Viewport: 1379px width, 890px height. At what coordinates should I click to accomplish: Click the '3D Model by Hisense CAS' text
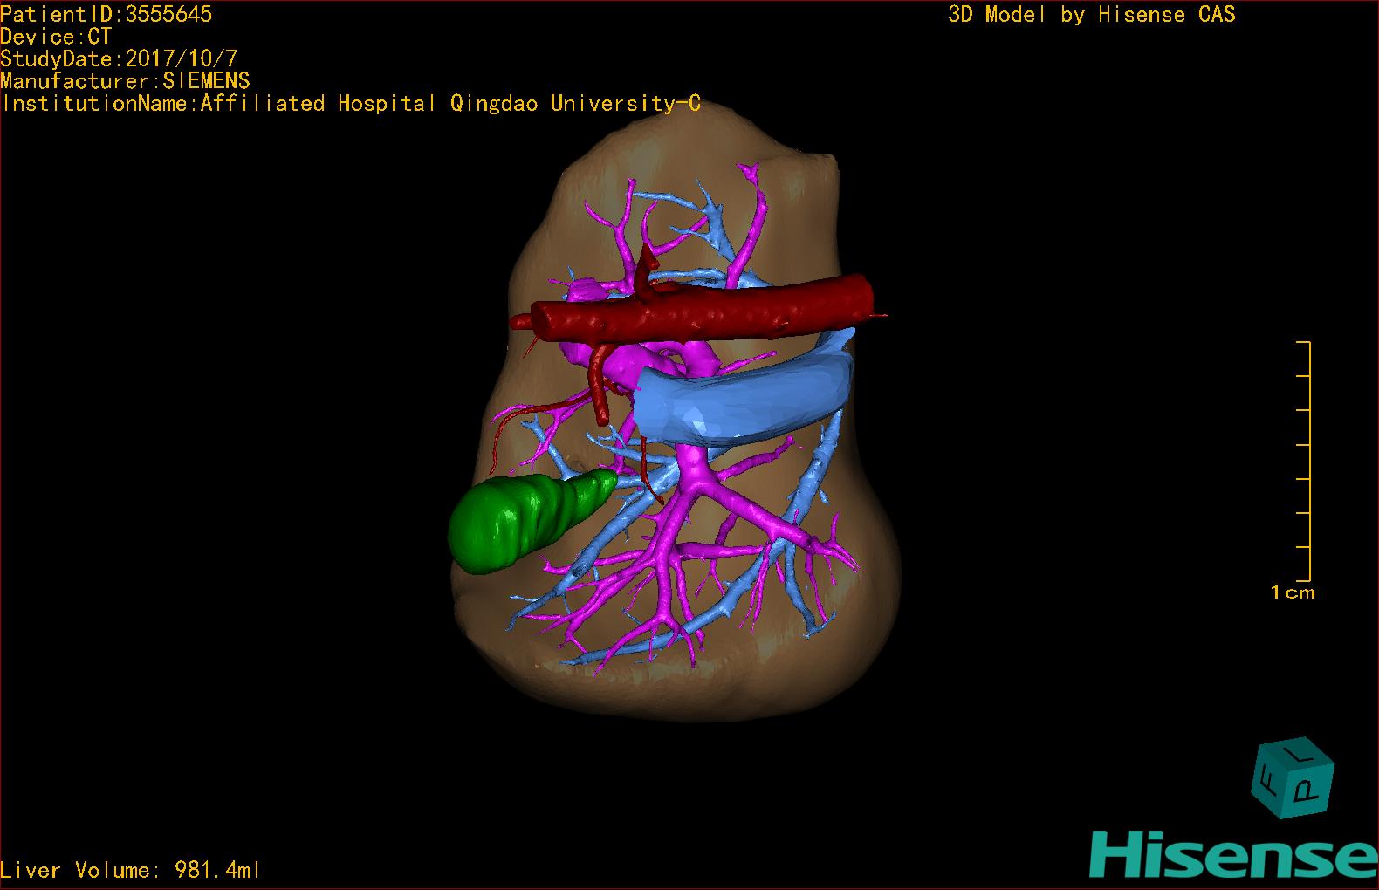click(1092, 15)
